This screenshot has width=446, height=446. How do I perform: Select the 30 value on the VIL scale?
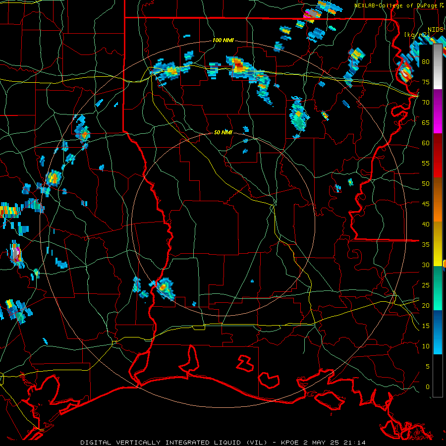pyautogui.click(x=426, y=265)
